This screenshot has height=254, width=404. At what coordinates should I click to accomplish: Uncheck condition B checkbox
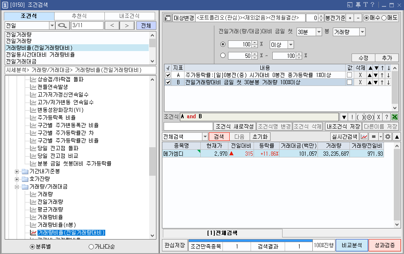point(168,83)
